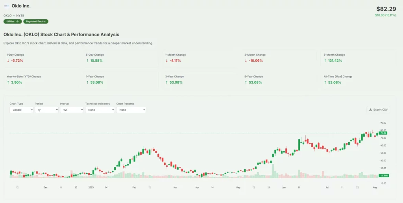This screenshot has height=203, width=403.
Task: Select the 3-Year Change stat card
Action: click(199, 80)
